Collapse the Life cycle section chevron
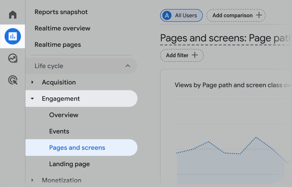The image size is (292, 187). (x=128, y=66)
